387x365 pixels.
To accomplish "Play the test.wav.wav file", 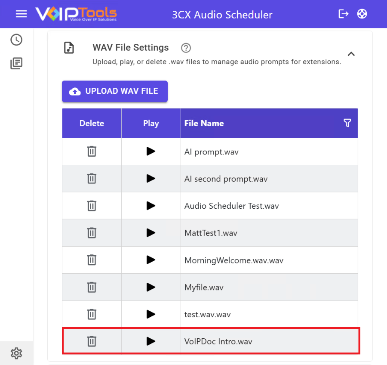I will point(150,314).
